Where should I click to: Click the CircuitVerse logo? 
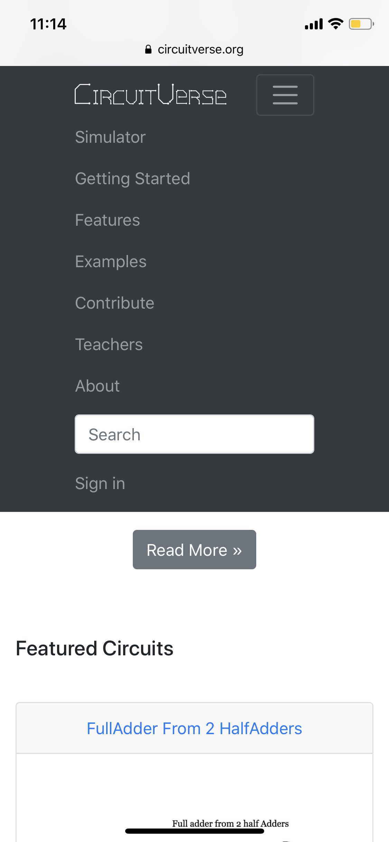149,95
